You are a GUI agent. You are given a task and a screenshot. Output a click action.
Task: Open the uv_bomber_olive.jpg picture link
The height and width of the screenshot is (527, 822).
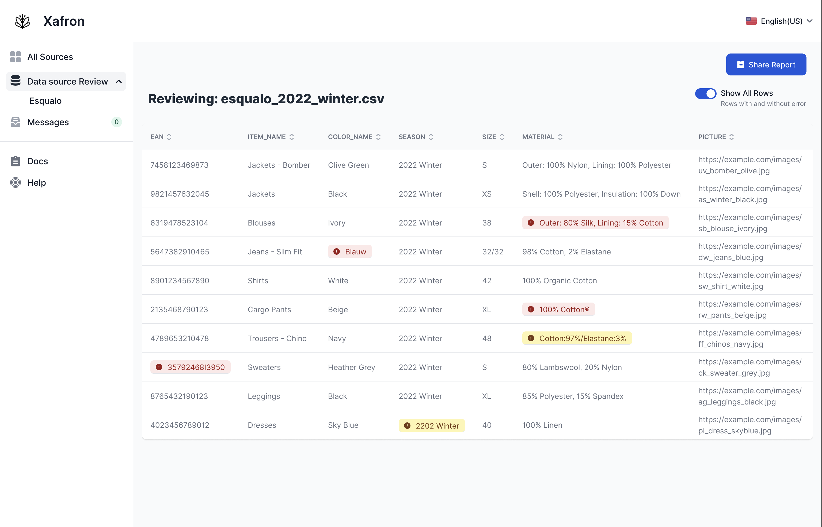[x=749, y=165]
